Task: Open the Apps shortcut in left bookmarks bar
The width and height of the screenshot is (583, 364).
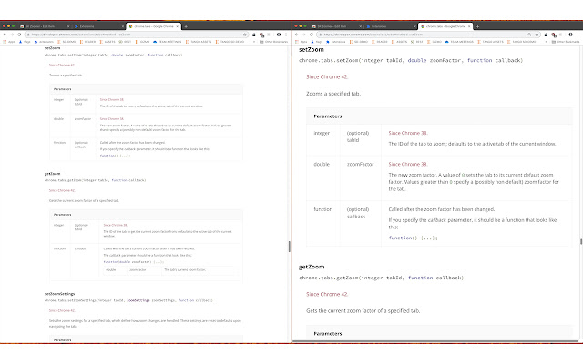Action: coord(9,42)
